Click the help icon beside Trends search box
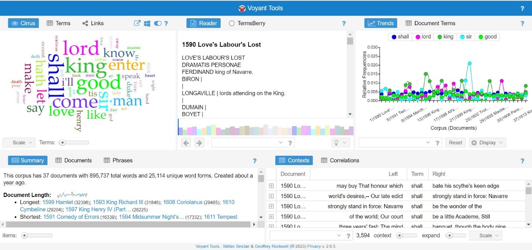This screenshot has width=532, height=250. click(x=438, y=143)
